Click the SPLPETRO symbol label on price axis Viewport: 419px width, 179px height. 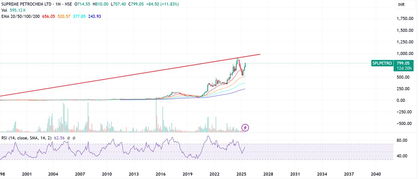point(382,63)
